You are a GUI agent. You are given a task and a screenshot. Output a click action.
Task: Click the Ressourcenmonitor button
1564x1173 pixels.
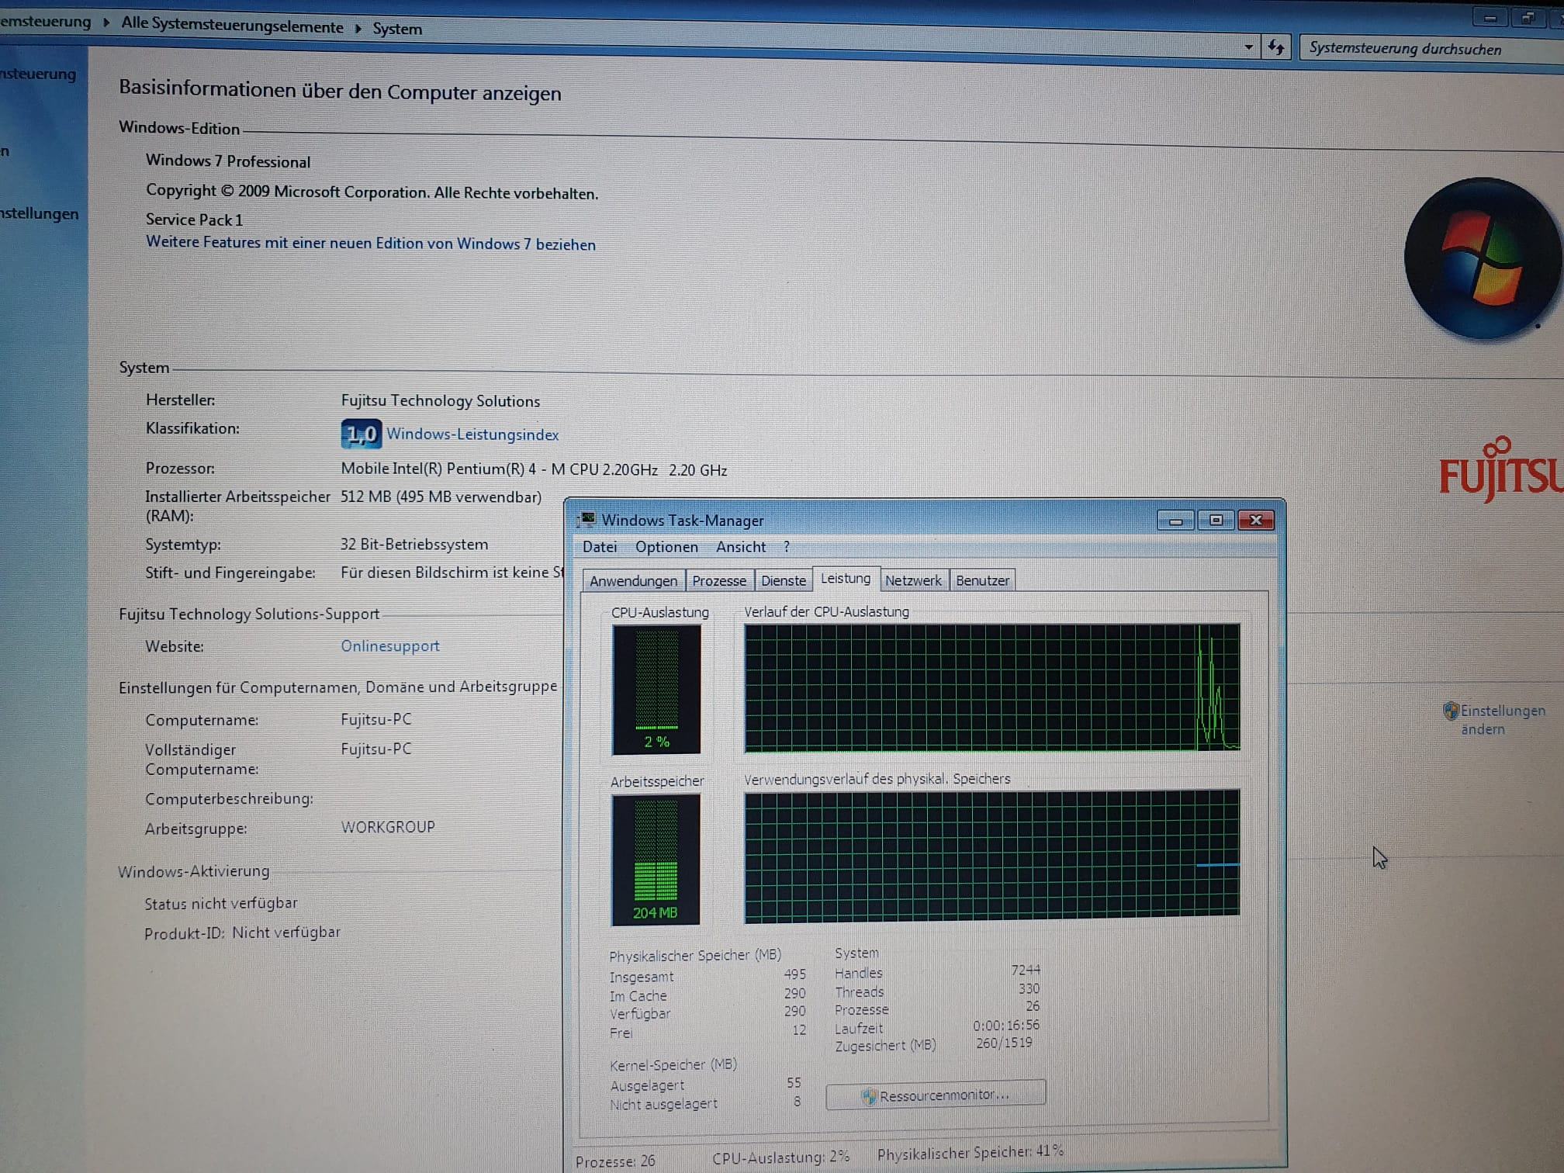coord(936,1095)
